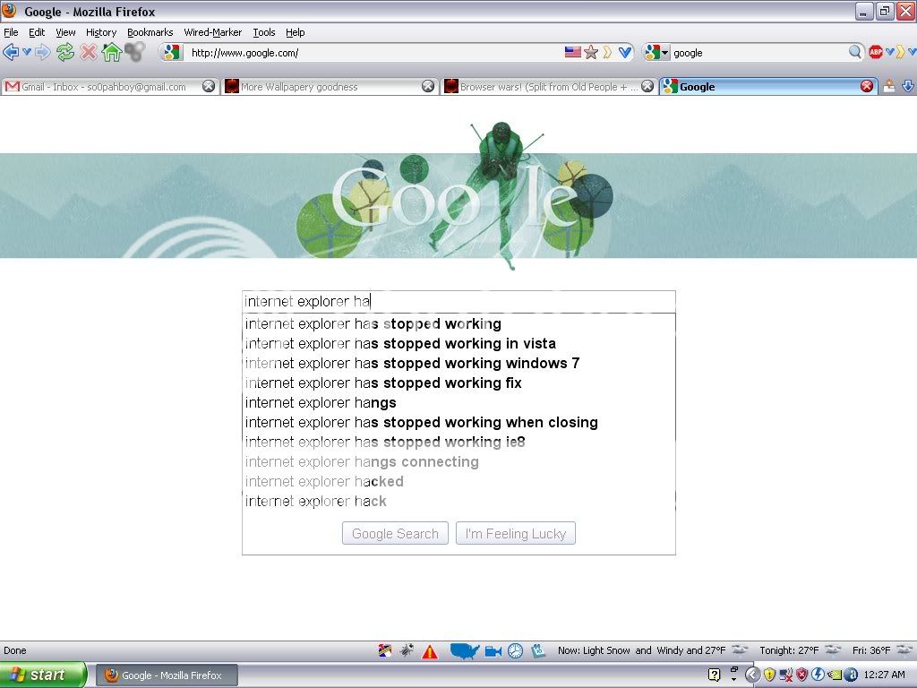Click the 'Tonight: 27°F' forecast

coord(789,650)
